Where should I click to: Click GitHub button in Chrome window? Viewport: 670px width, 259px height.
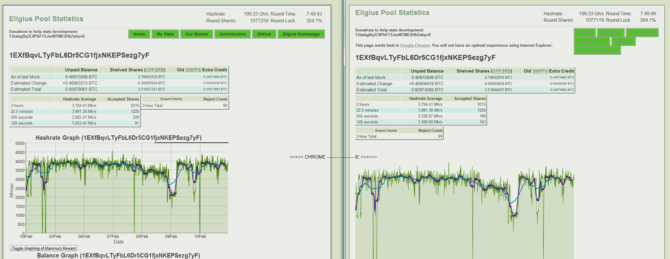click(264, 34)
